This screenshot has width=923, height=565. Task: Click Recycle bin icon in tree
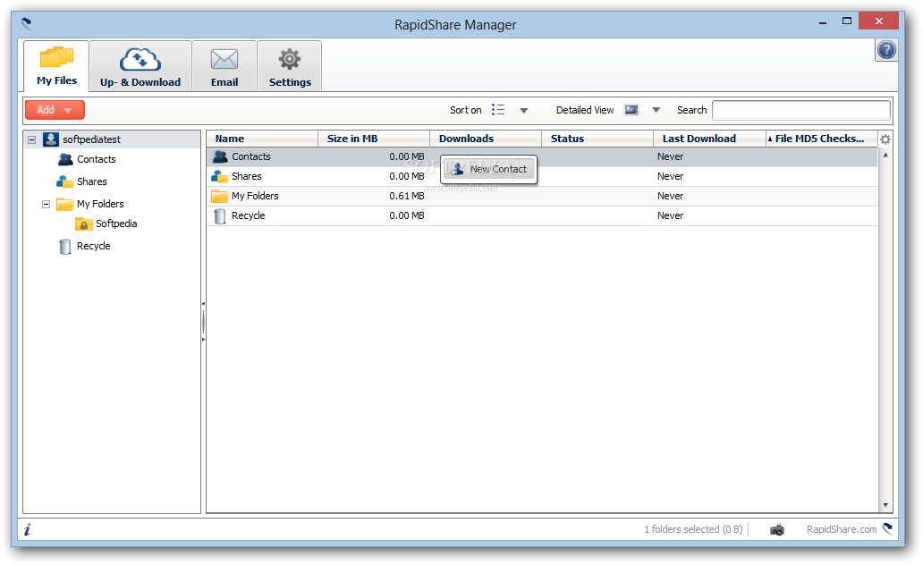[65, 247]
